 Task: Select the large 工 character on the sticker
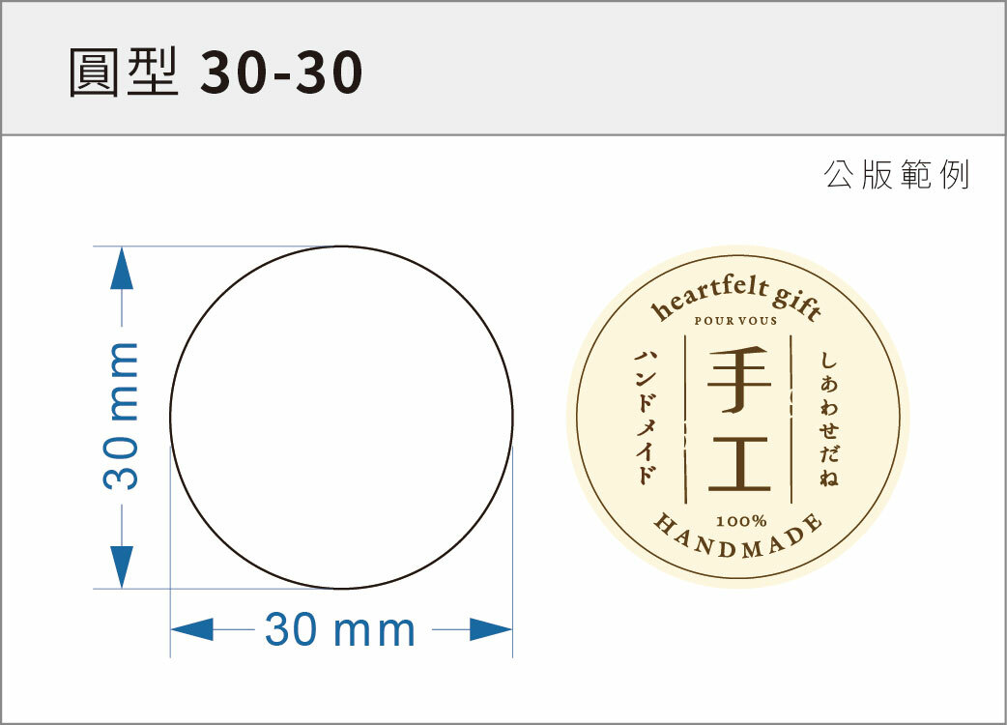tap(739, 465)
